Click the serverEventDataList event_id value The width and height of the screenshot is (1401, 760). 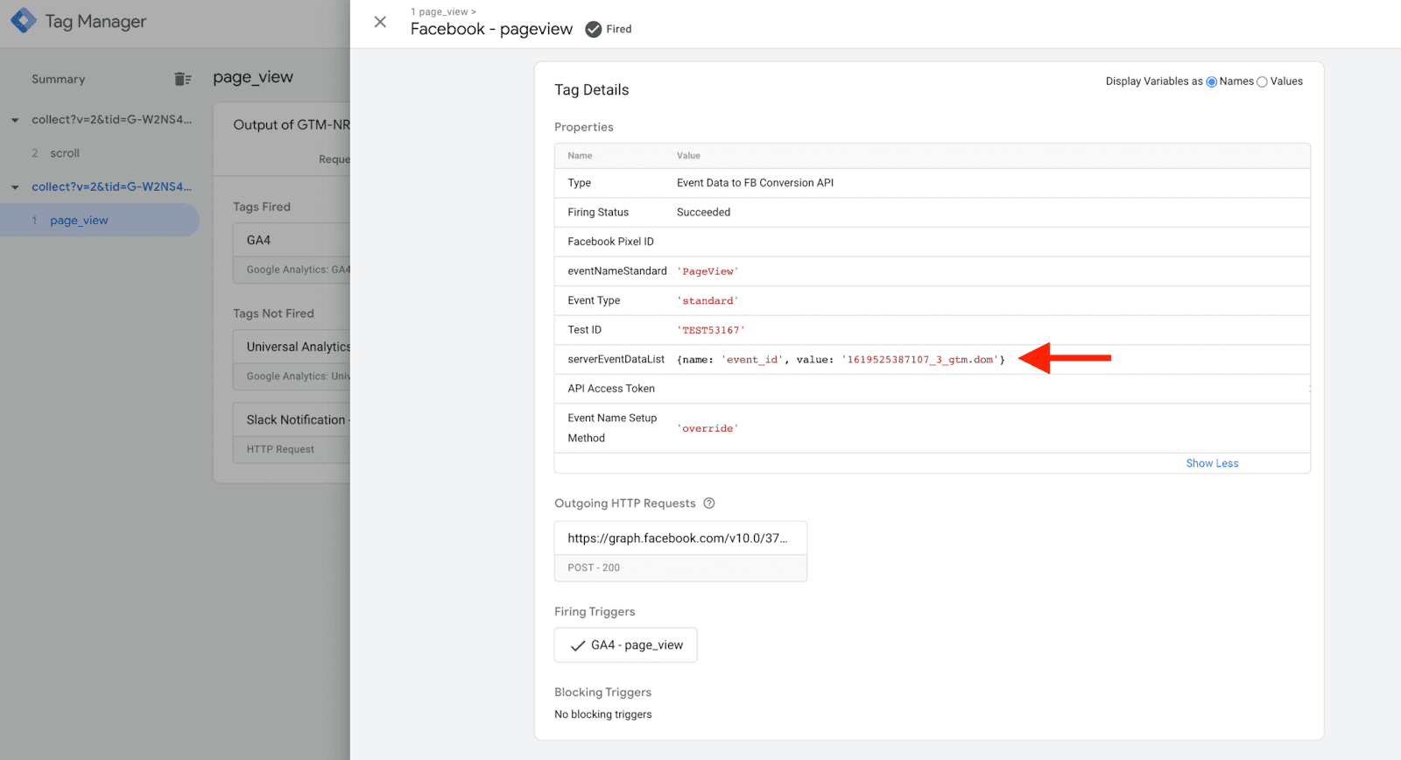[x=841, y=360]
